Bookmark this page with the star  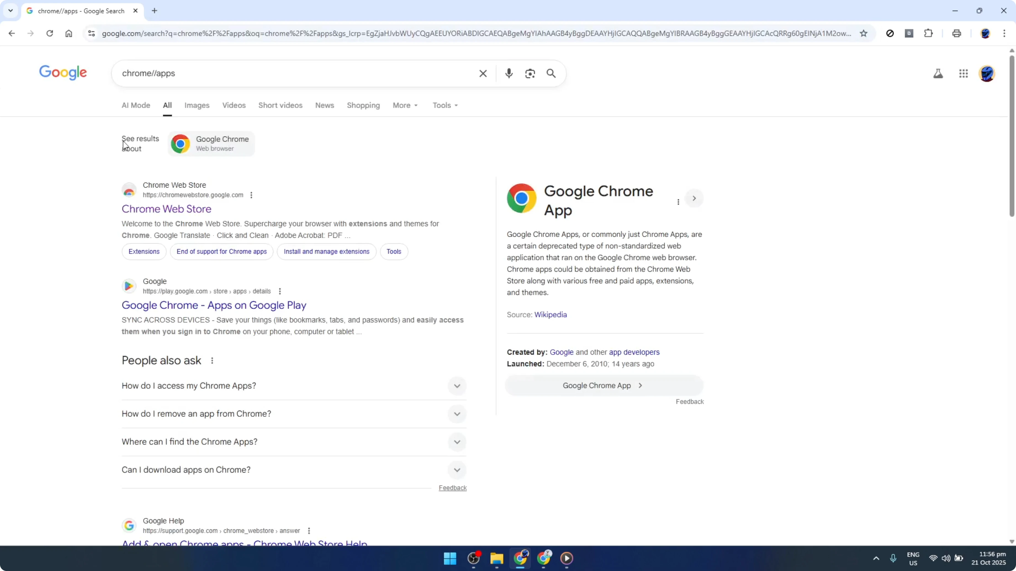point(864,33)
